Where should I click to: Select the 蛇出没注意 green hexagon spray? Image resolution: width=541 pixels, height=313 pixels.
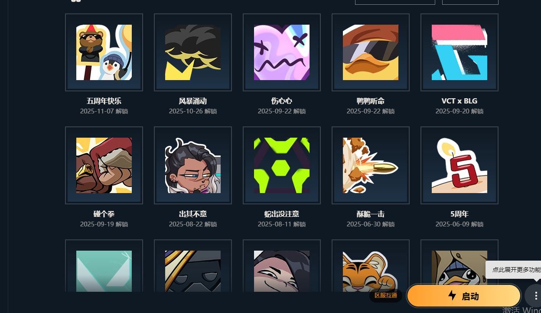pos(282,165)
